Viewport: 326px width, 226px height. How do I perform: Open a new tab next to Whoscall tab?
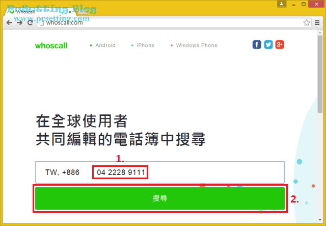point(83,12)
